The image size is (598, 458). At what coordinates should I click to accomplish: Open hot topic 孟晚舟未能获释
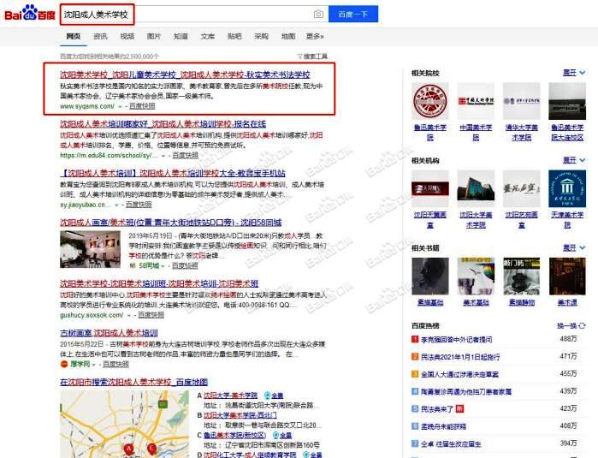coord(443,426)
